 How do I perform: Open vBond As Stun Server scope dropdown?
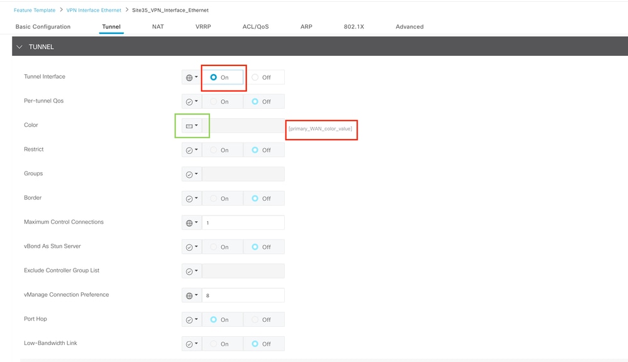(x=192, y=247)
